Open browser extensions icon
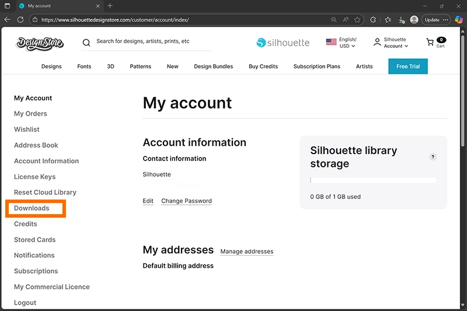Screen dimensions: 467x311 point(373,19)
